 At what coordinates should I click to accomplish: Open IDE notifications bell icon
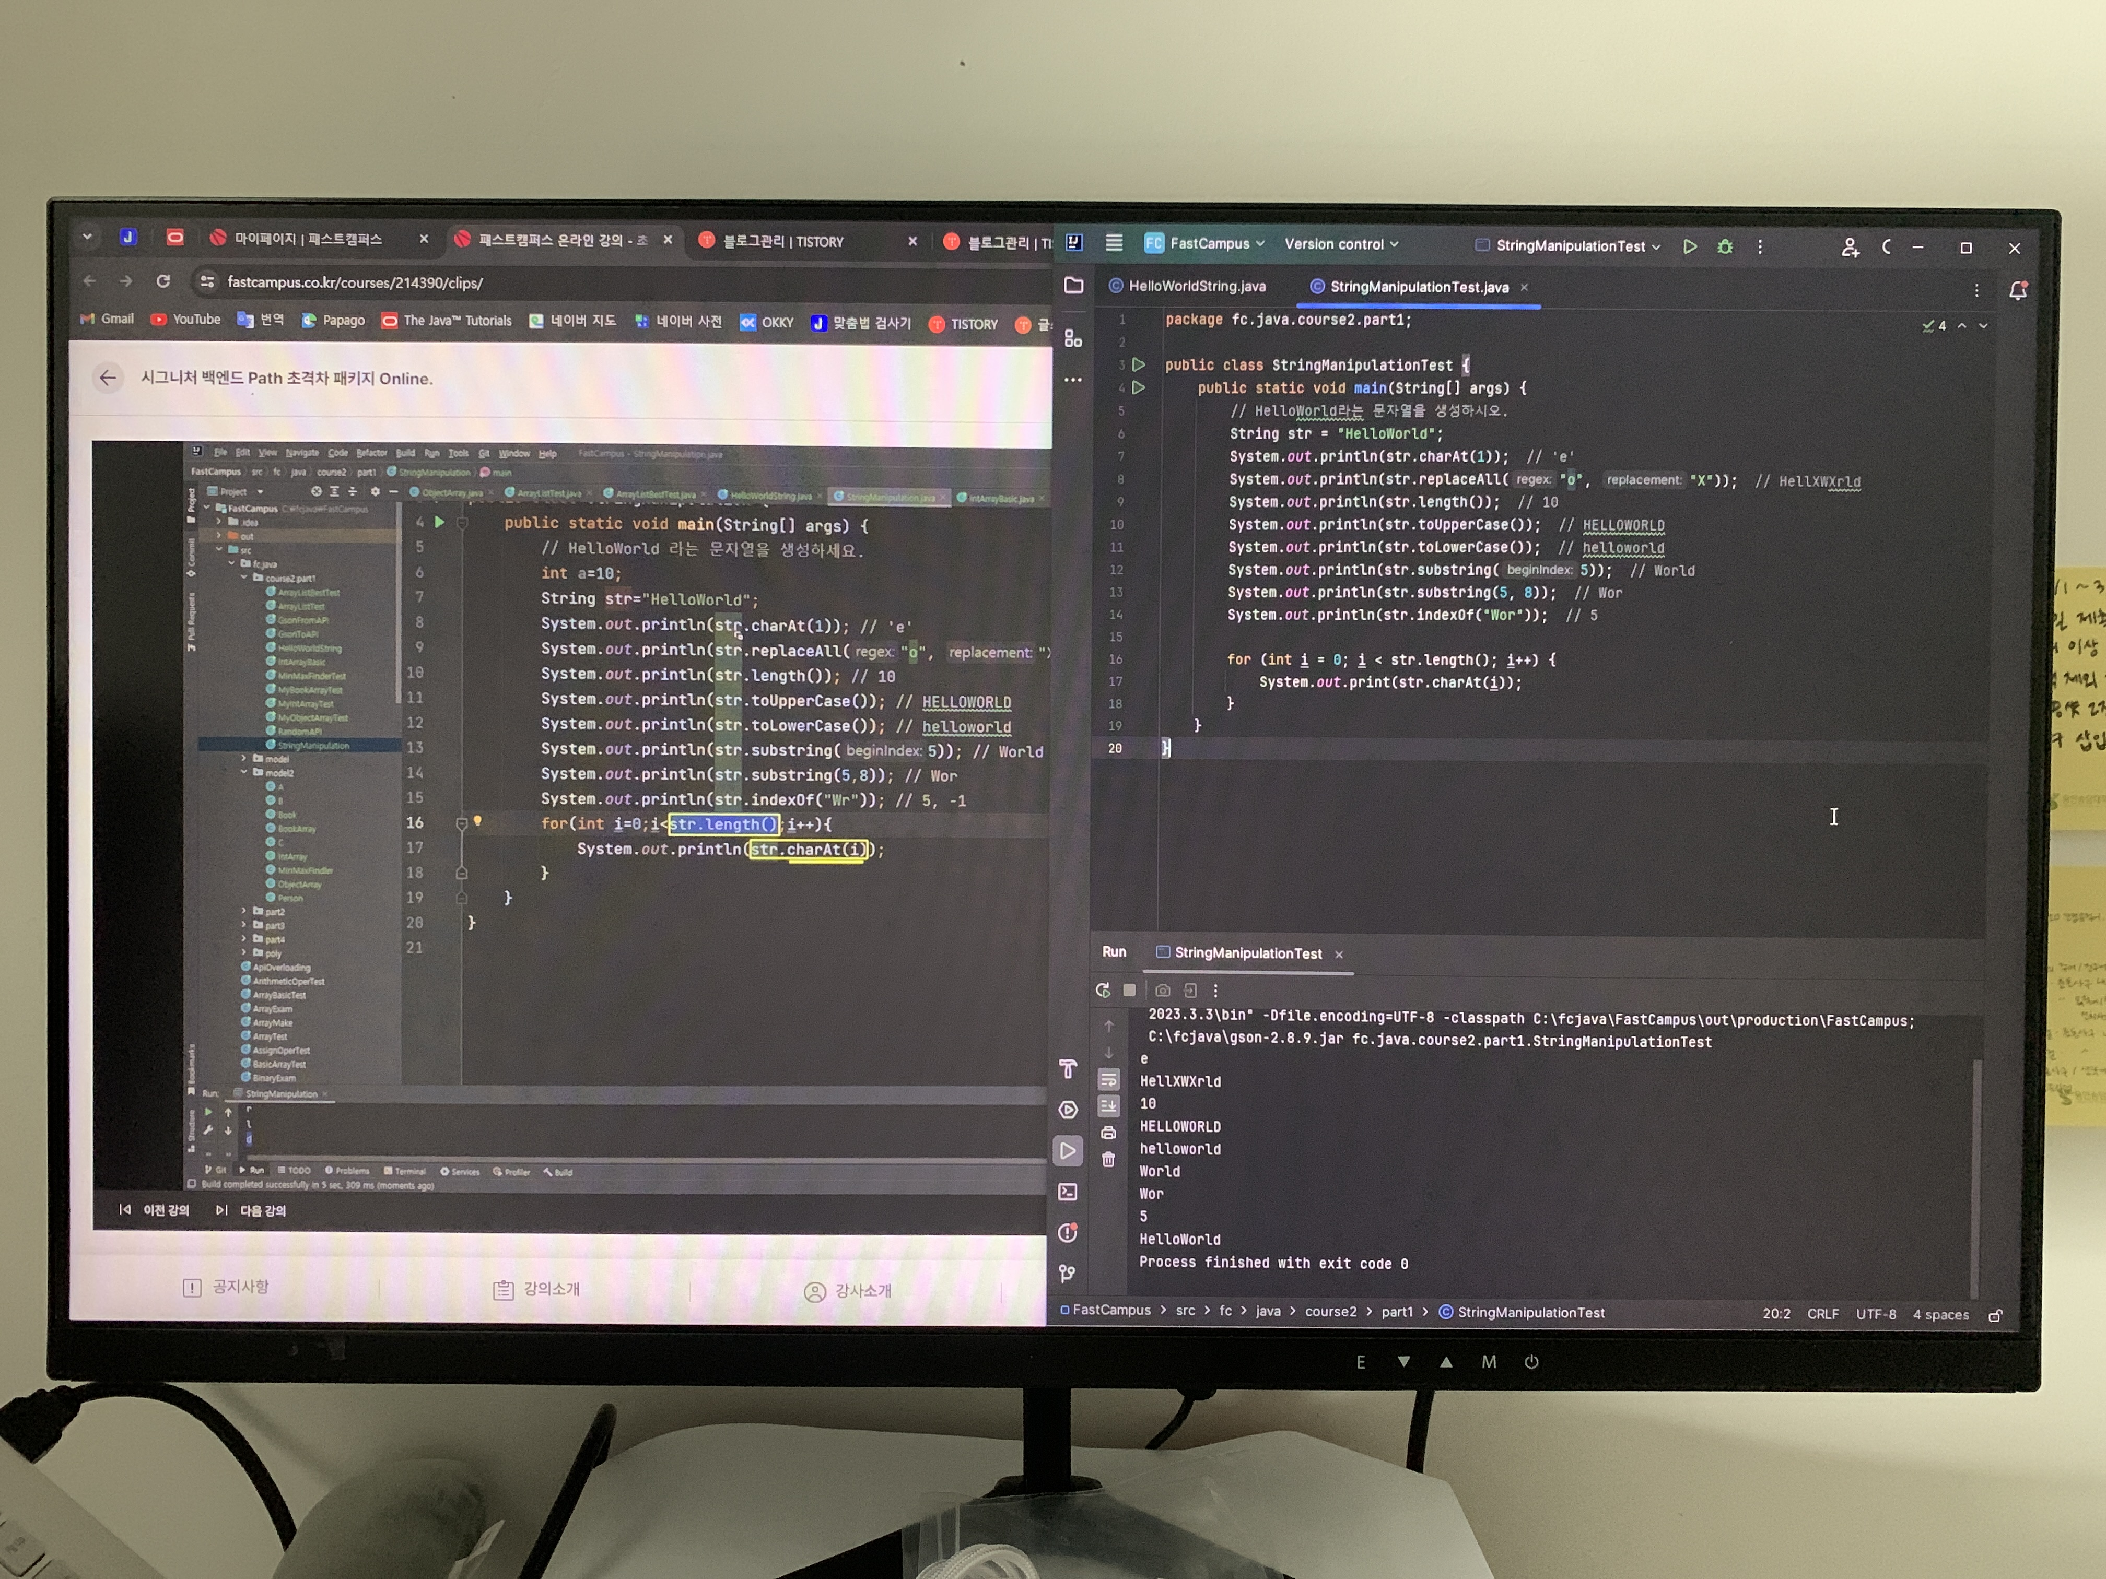click(2017, 290)
